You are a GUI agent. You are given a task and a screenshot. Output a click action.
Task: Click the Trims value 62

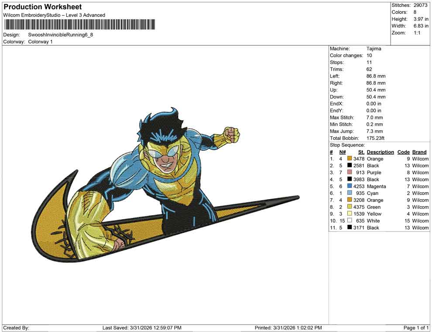[x=369, y=69]
